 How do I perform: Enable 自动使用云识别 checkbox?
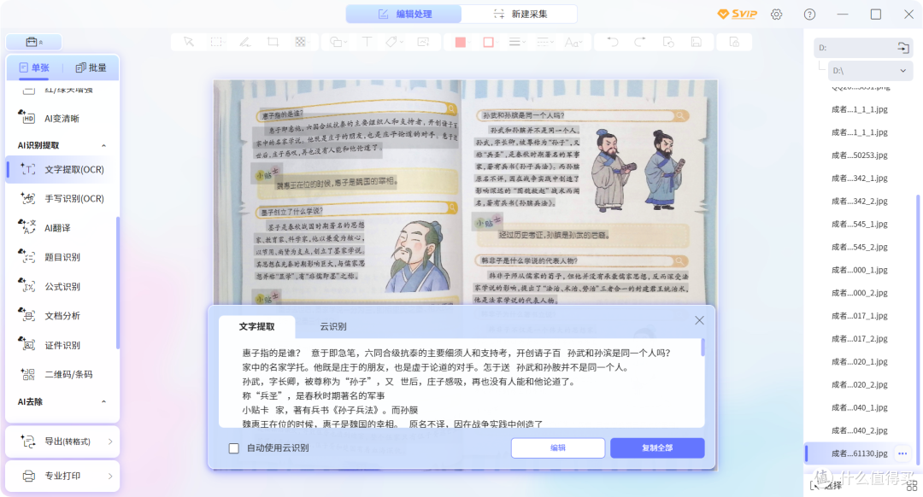(x=233, y=448)
